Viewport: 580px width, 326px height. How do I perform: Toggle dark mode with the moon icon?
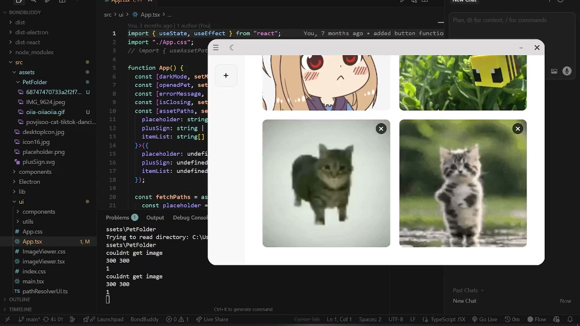(x=232, y=48)
